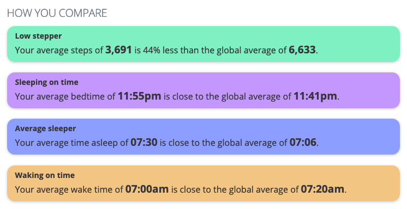
Task: Click the global steps average 6,633
Action: click(x=302, y=50)
